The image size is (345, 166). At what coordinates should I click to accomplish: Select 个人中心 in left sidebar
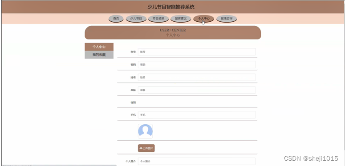tap(99, 47)
